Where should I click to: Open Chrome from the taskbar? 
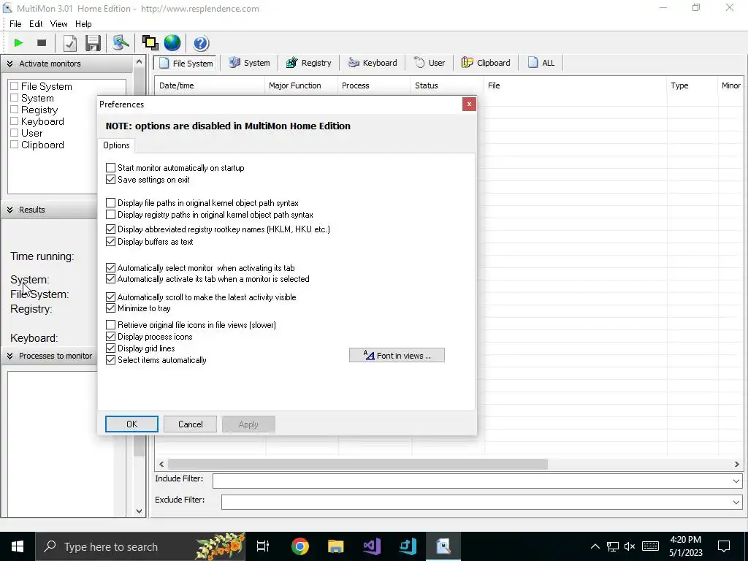(300, 546)
